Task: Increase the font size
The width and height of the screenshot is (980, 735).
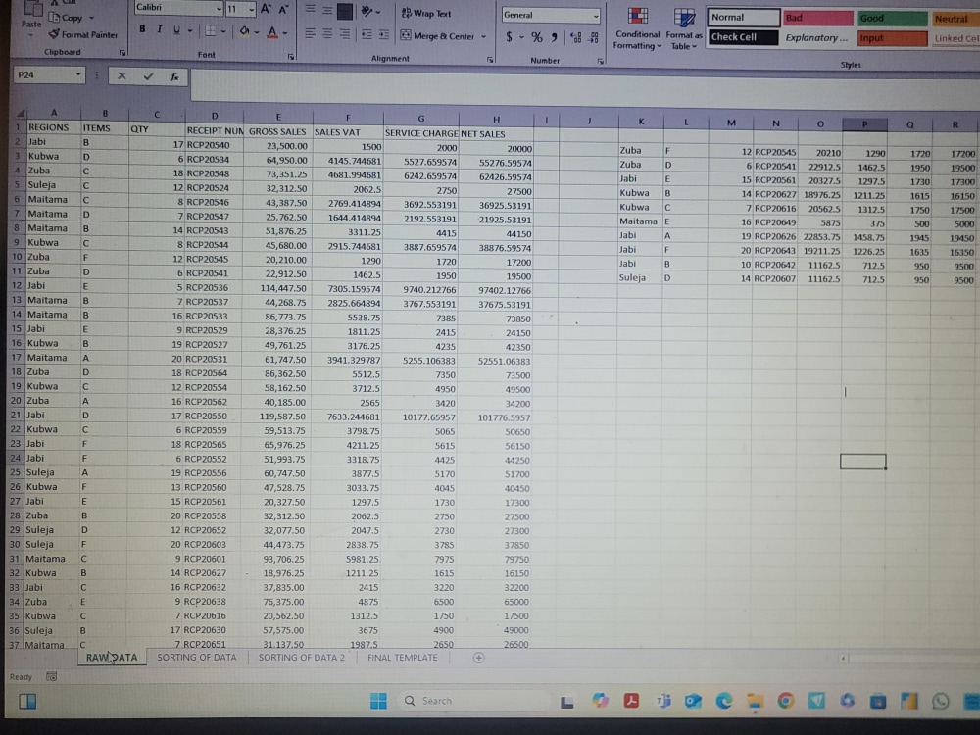Action: pos(266,9)
